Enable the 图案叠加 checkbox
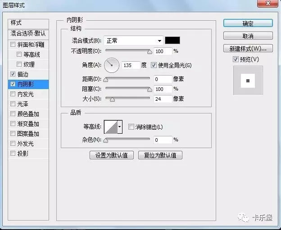This screenshot has height=230, width=281. pos(13,133)
